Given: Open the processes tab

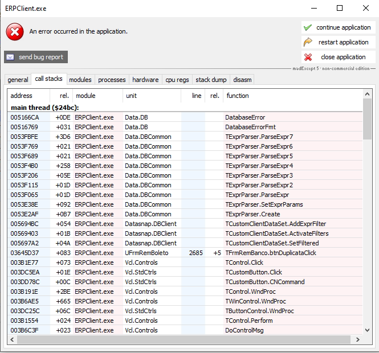Looking at the screenshot, I should (112, 80).
